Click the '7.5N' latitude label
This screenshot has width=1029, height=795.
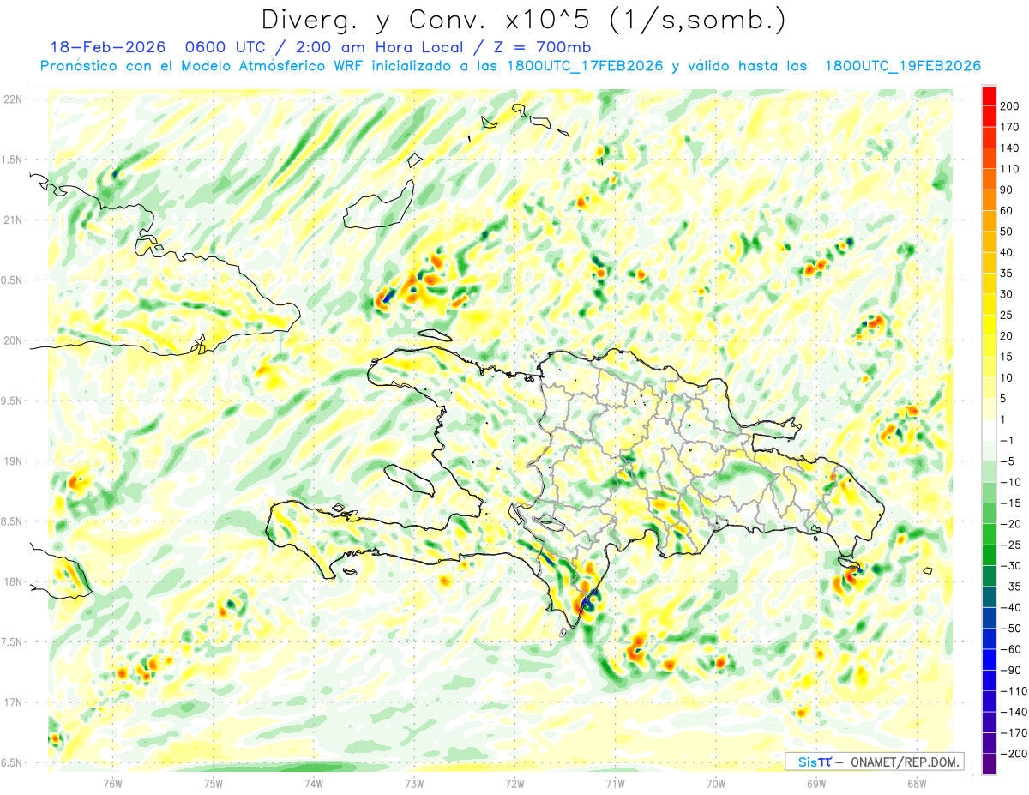click(13, 642)
